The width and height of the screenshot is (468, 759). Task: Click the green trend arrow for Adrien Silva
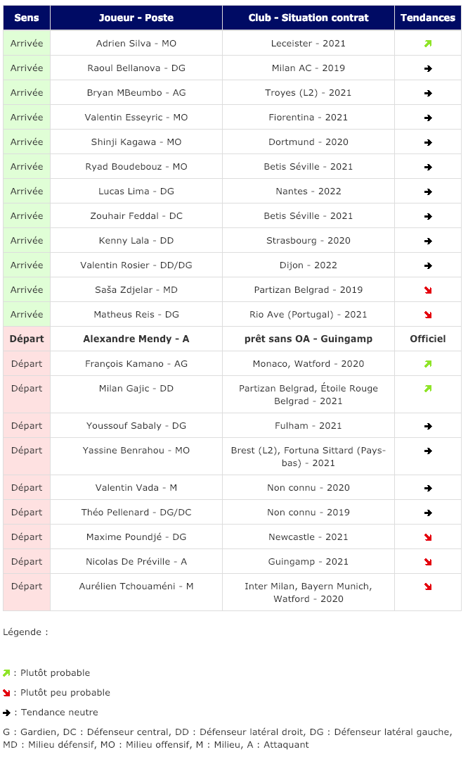point(428,44)
